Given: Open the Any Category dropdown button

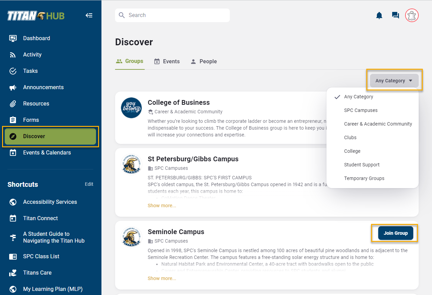Looking at the screenshot, I should coord(394,81).
